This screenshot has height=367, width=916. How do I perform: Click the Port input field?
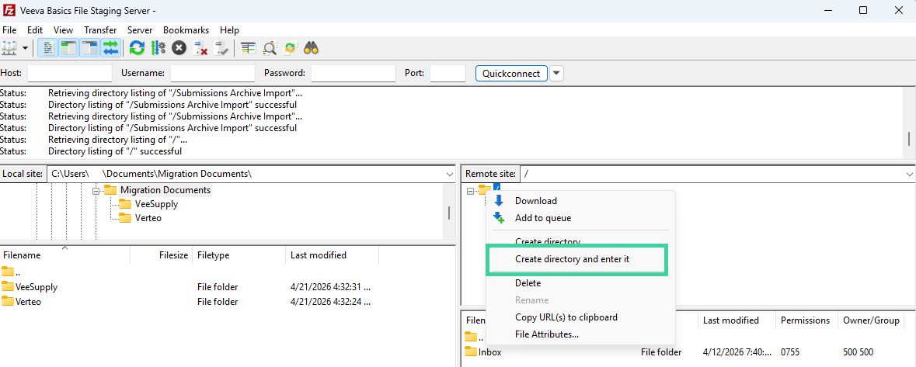[x=448, y=73]
